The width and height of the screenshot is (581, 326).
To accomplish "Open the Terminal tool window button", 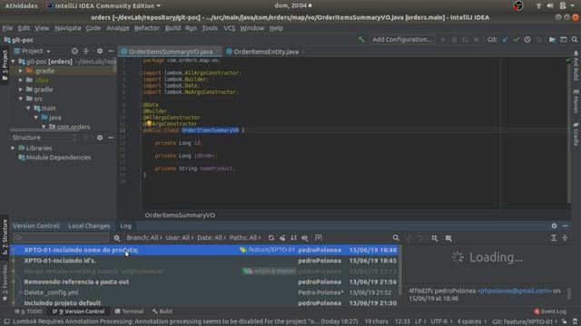I will coord(129,312).
